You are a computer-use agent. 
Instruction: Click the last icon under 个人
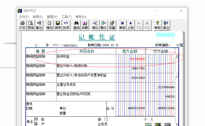coord(168,124)
